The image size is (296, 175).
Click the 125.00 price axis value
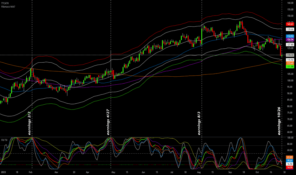pos(290,48)
